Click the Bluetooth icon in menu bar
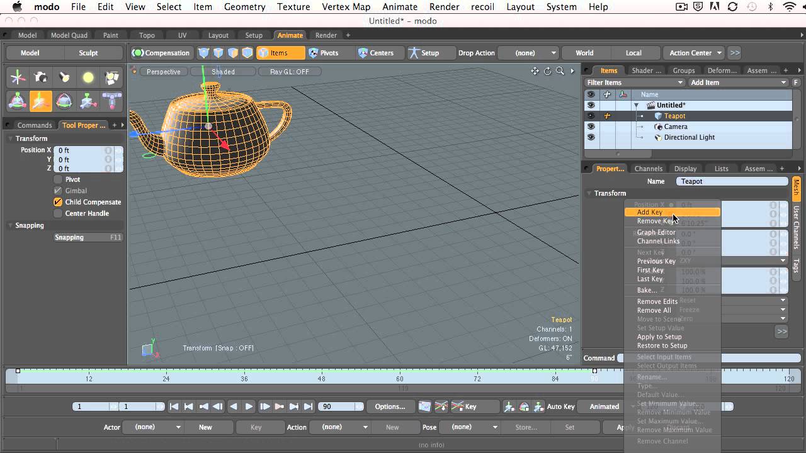This screenshot has width=806, height=453. [771, 7]
